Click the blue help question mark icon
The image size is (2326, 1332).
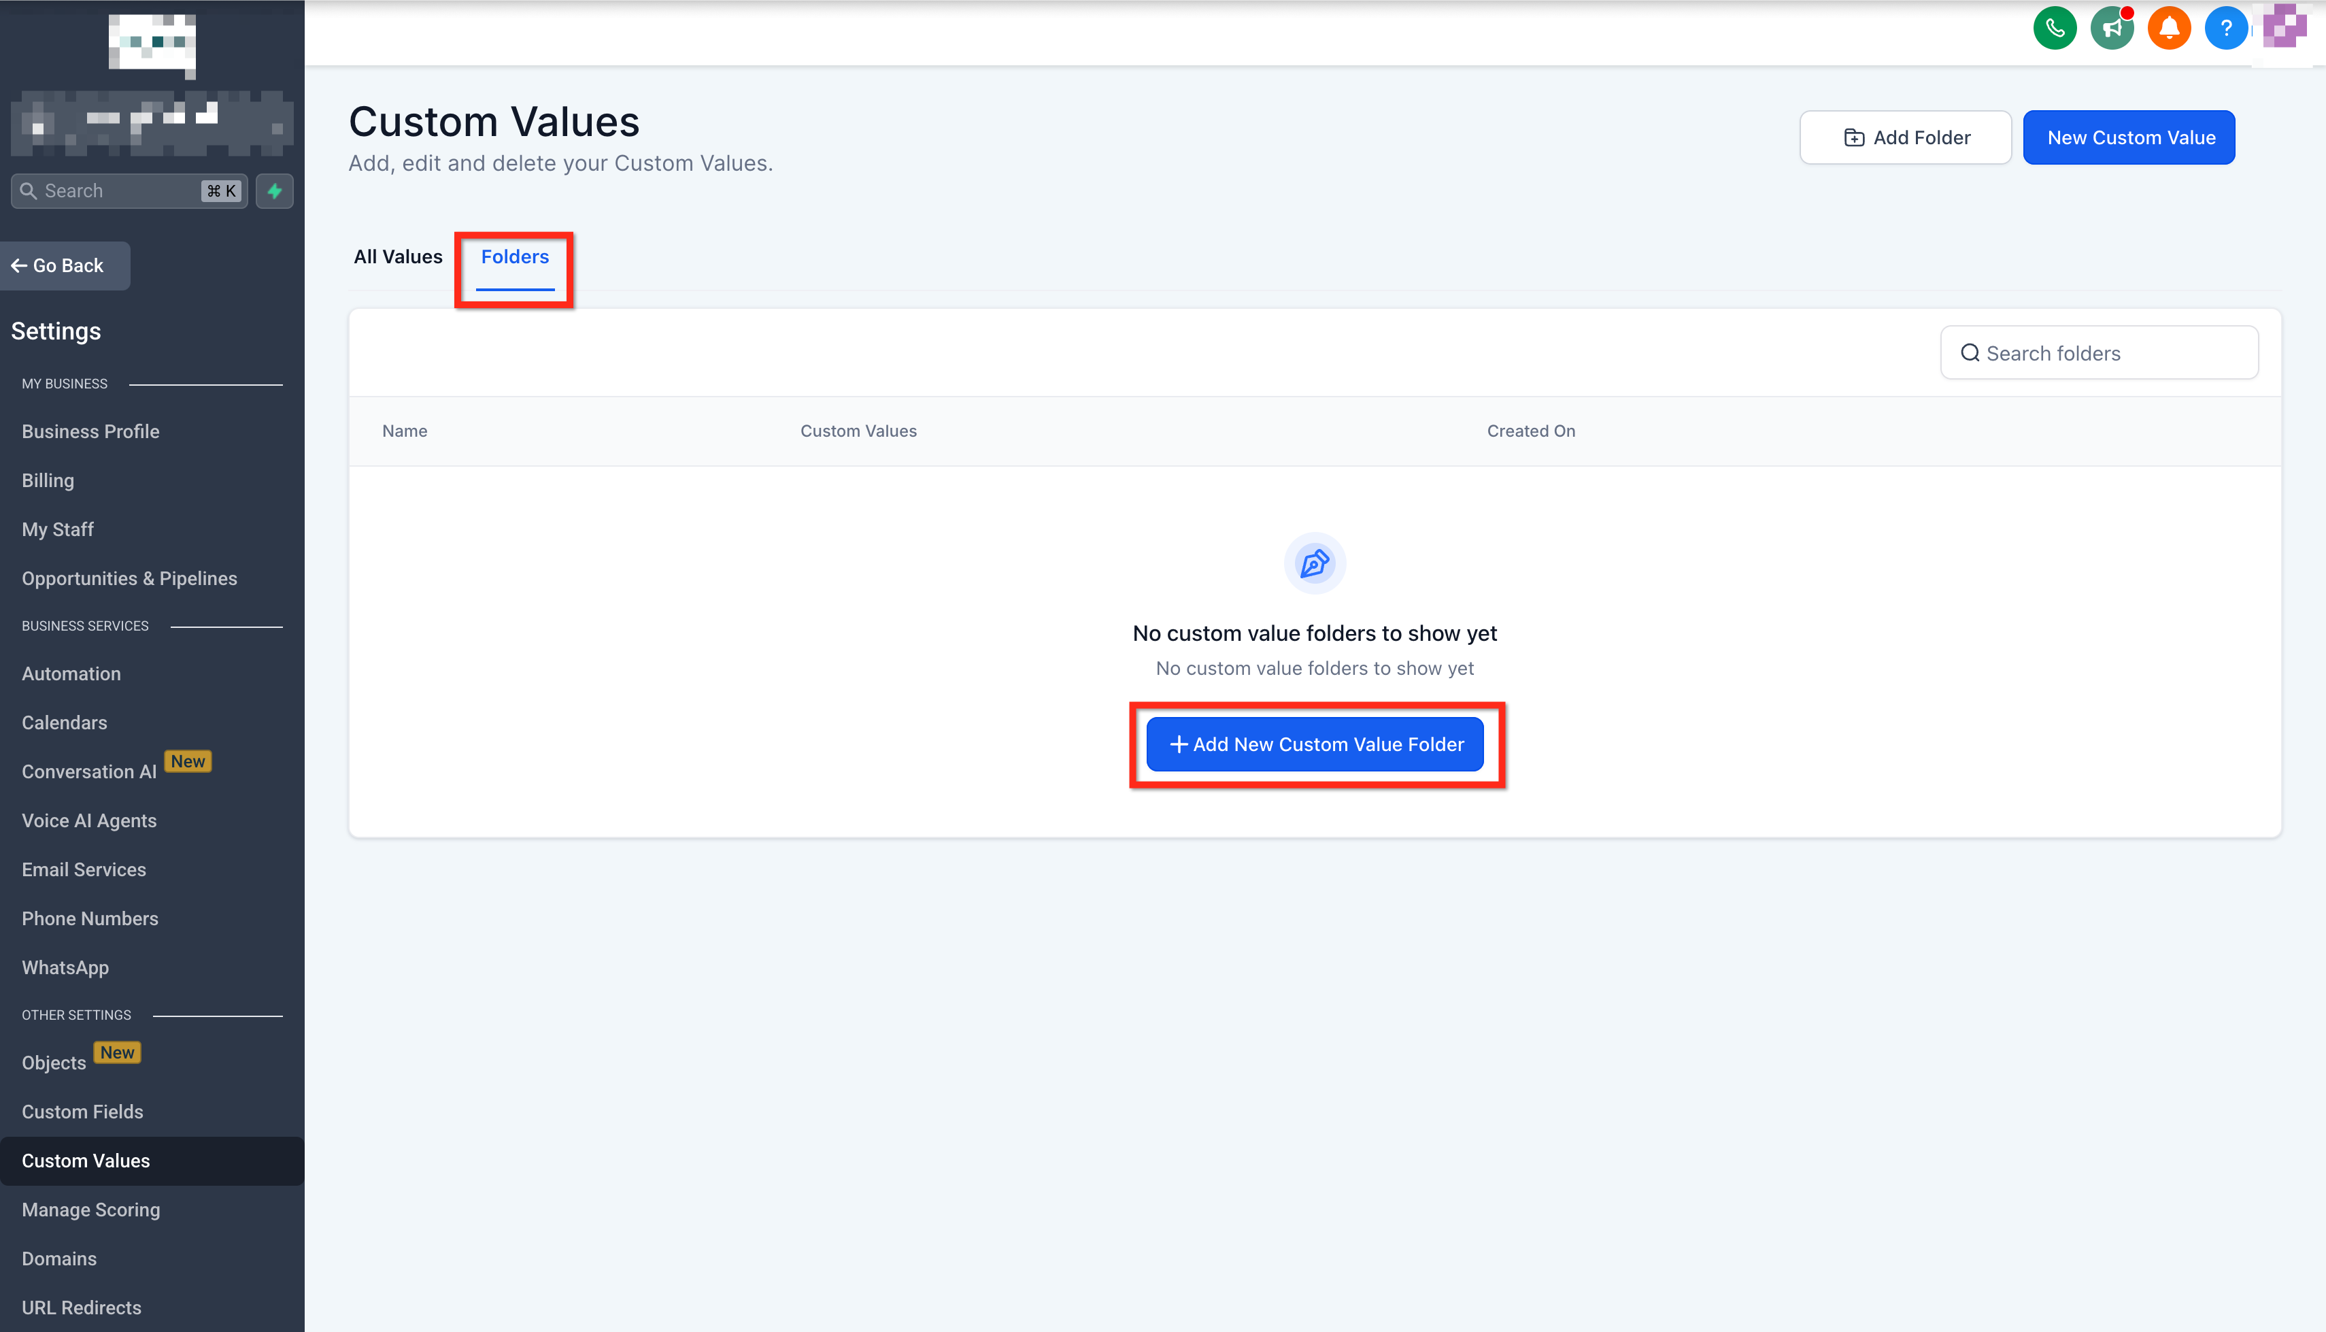[x=2225, y=29]
